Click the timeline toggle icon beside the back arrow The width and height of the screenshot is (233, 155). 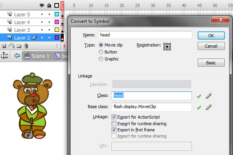coord(4,56)
